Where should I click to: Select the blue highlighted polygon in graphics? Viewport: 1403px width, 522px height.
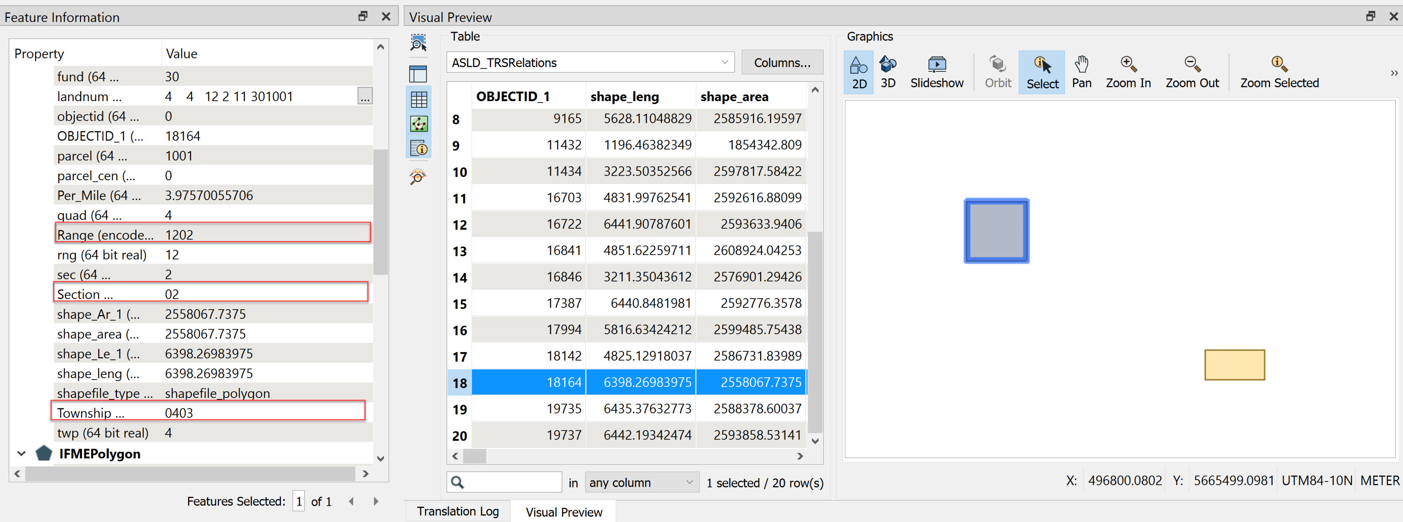click(996, 231)
